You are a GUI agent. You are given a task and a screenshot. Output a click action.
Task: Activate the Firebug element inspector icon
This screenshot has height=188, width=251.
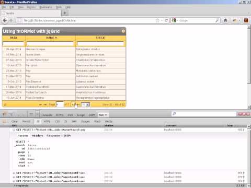[x=11, y=114]
